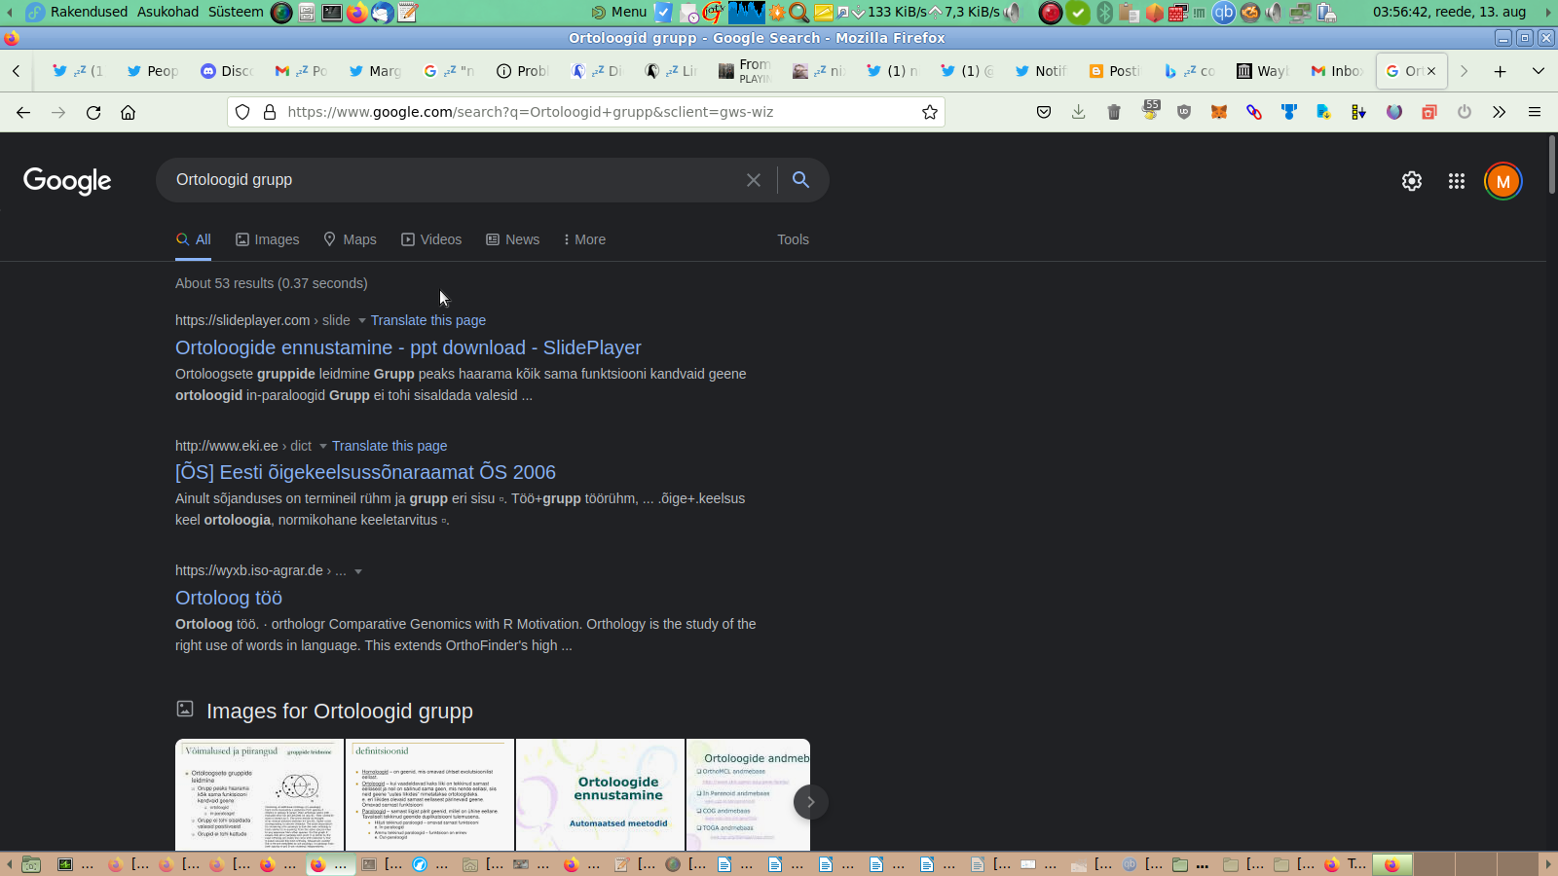The width and height of the screenshot is (1558, 876).
Task: Switch to the Gmail Inbox browser tab
Action: click(1337, 71)
